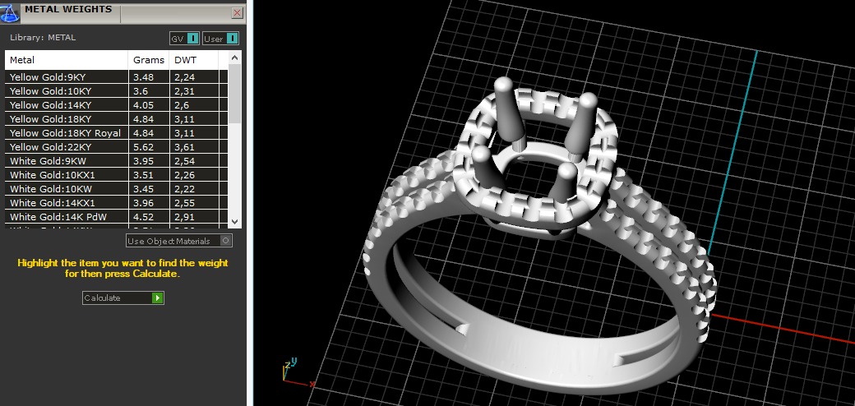Toggle the User library switch
Viewport: 855px width, 406px height.
pyautogui.click(x=220, y=39)
